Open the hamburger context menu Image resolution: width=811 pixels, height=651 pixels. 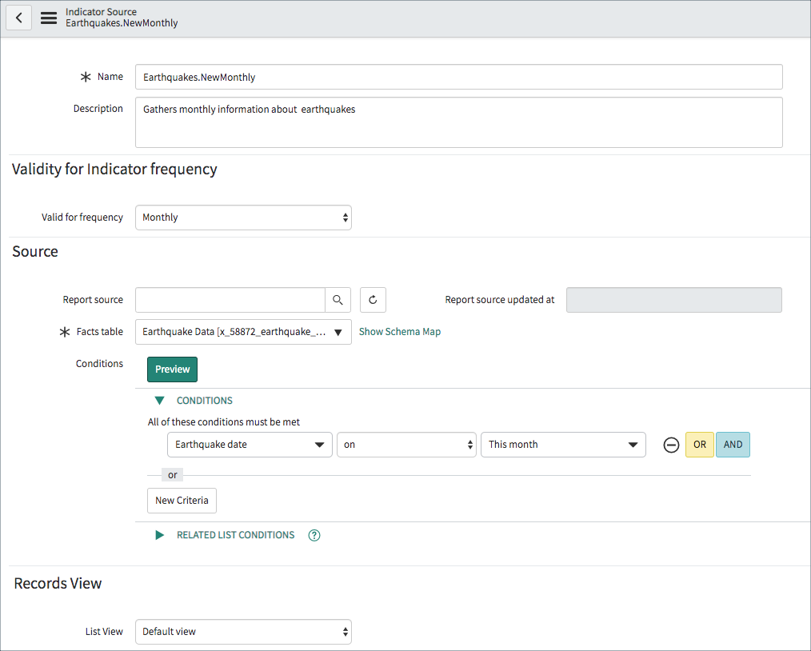[x=48, y=18]
